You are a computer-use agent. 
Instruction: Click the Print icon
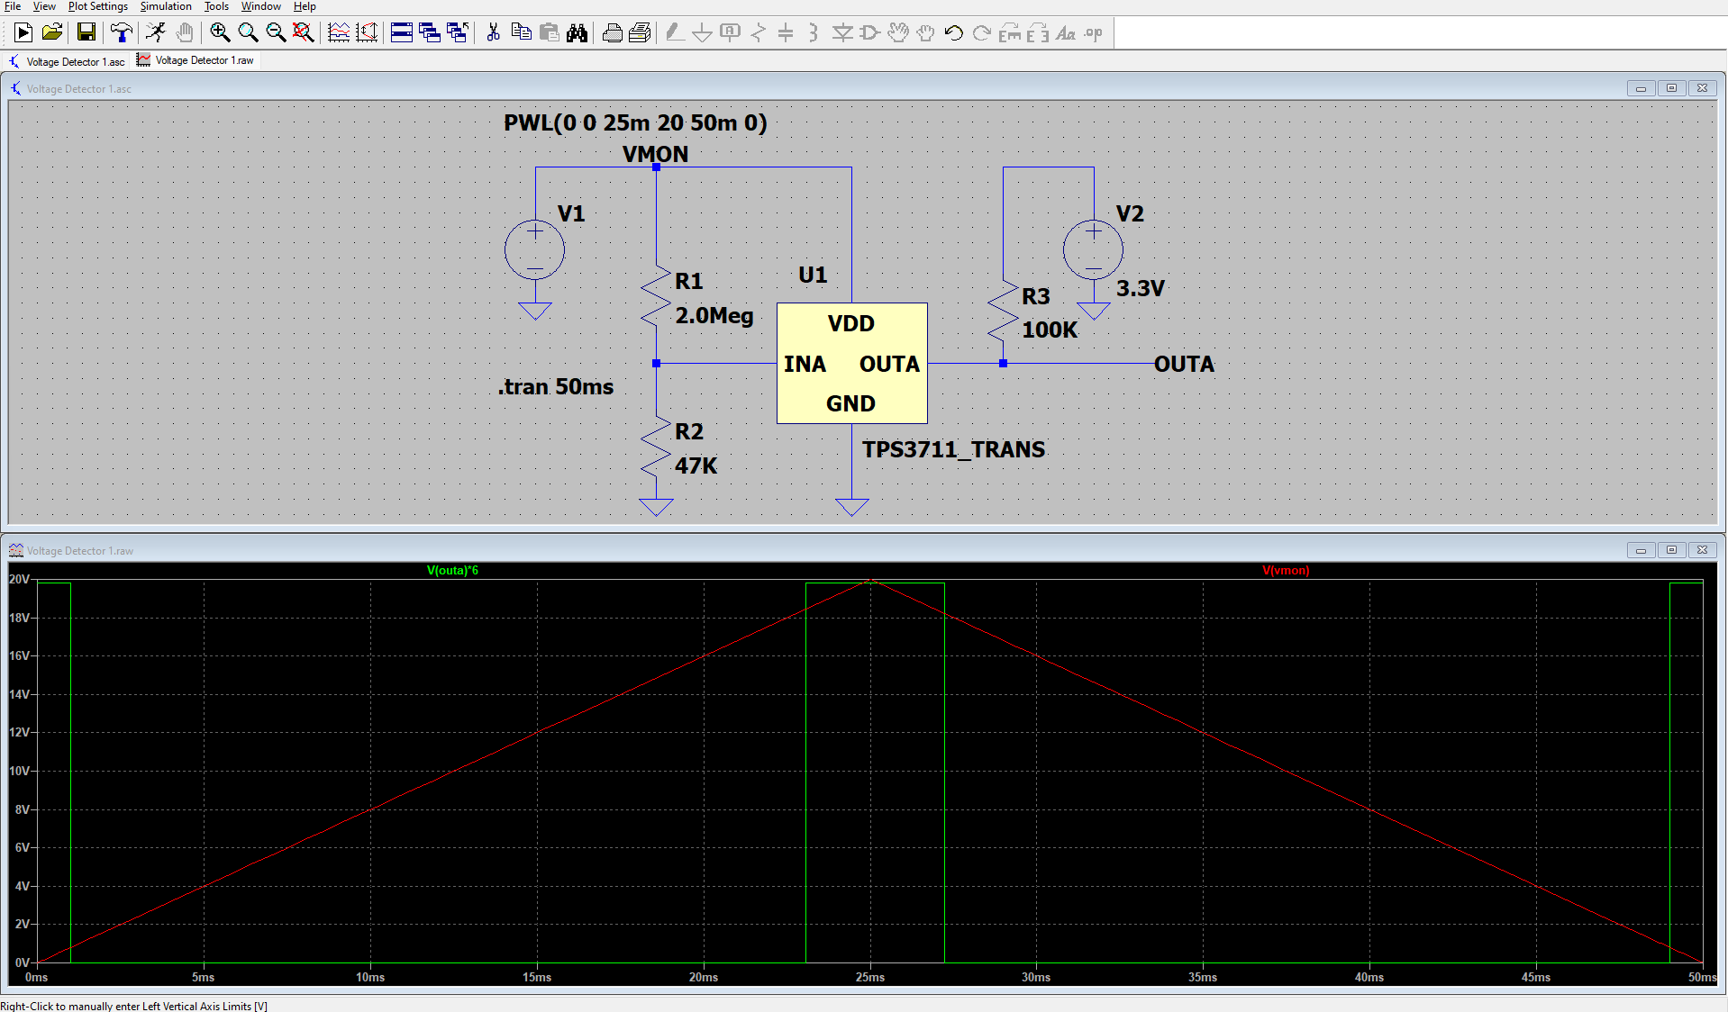[x=640, y=33]
